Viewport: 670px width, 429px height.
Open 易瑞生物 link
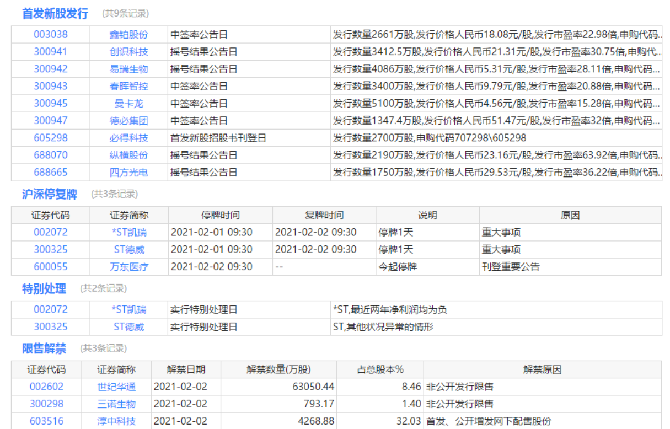click(128, 69)
